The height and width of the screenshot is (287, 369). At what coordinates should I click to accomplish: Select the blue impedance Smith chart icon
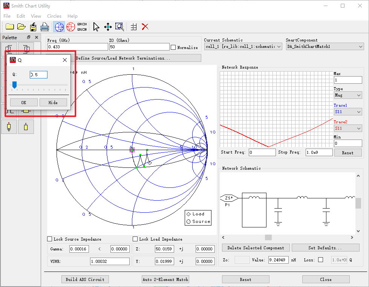point(59,27)
